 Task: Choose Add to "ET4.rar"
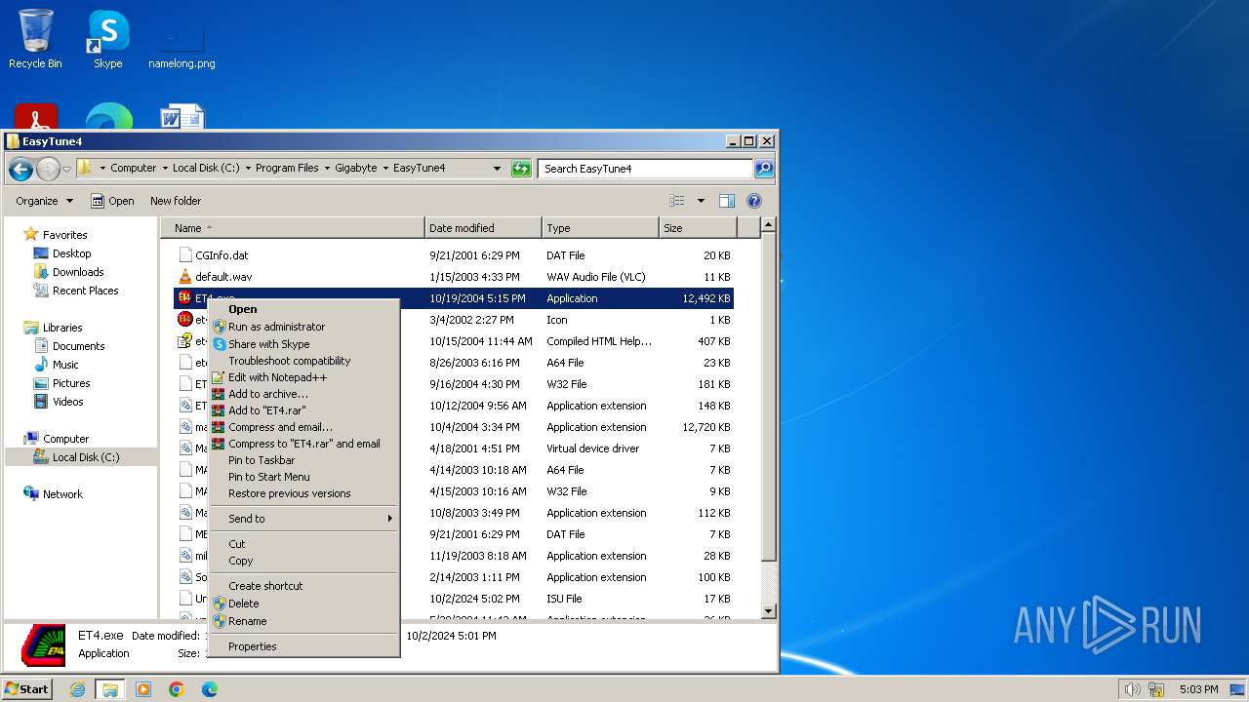tap(303, 410)
